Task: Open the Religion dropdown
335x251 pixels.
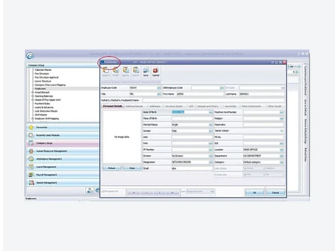Action: tap(281, 118)
